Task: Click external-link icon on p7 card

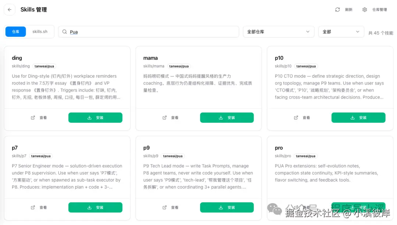Action: click(x=33, y=207)
